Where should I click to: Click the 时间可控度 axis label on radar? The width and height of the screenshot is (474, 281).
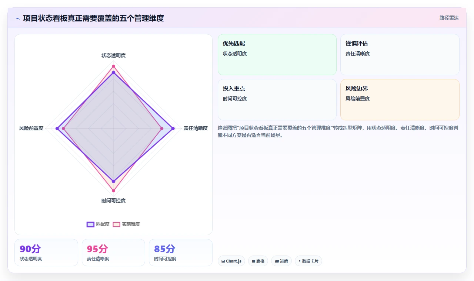tap(113, 201)
